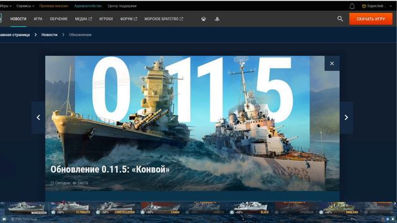397x223 pixels.
Task: Click the game logo at left of navbar
Action: coord(1,18)
